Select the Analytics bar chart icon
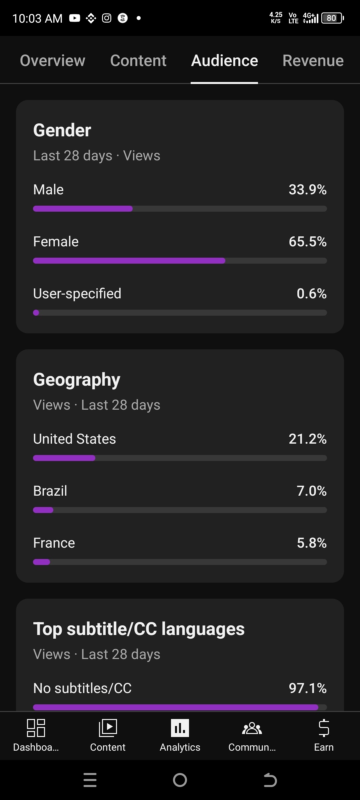The image size is (360, 800). tap(180, 728)
